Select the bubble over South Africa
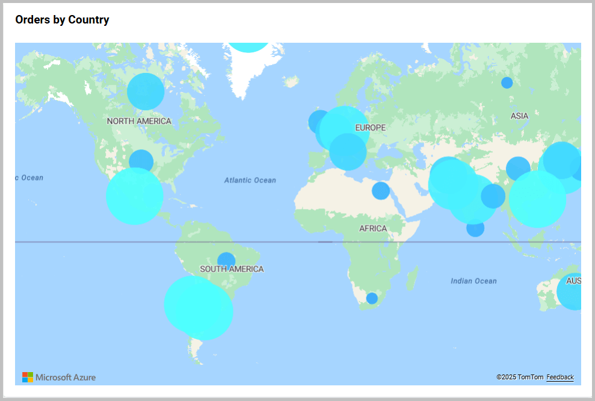This screenshot has height=401, width=595. tap(371, 299)
